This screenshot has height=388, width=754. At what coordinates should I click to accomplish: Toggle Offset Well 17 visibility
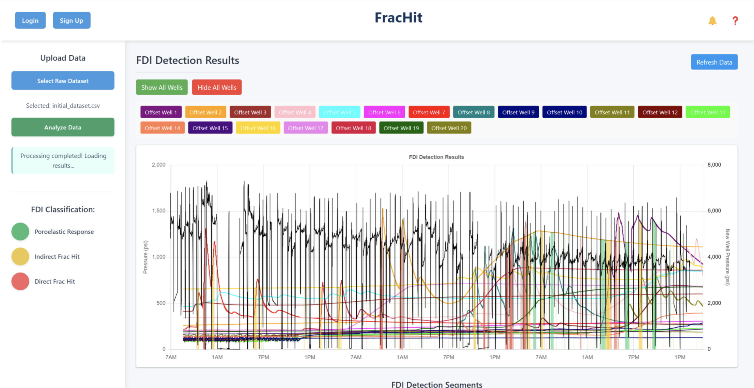click(306, 128)
